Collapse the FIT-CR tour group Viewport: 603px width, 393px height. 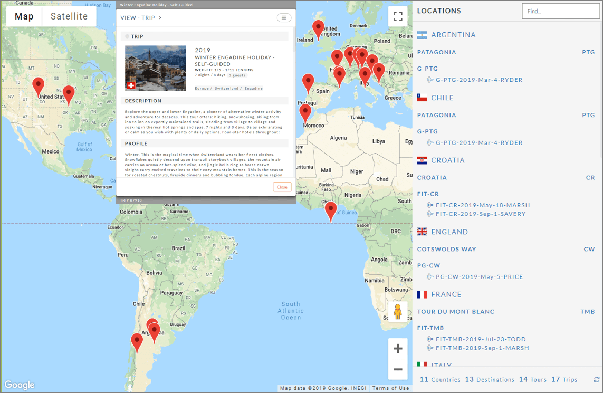point(428,194)
